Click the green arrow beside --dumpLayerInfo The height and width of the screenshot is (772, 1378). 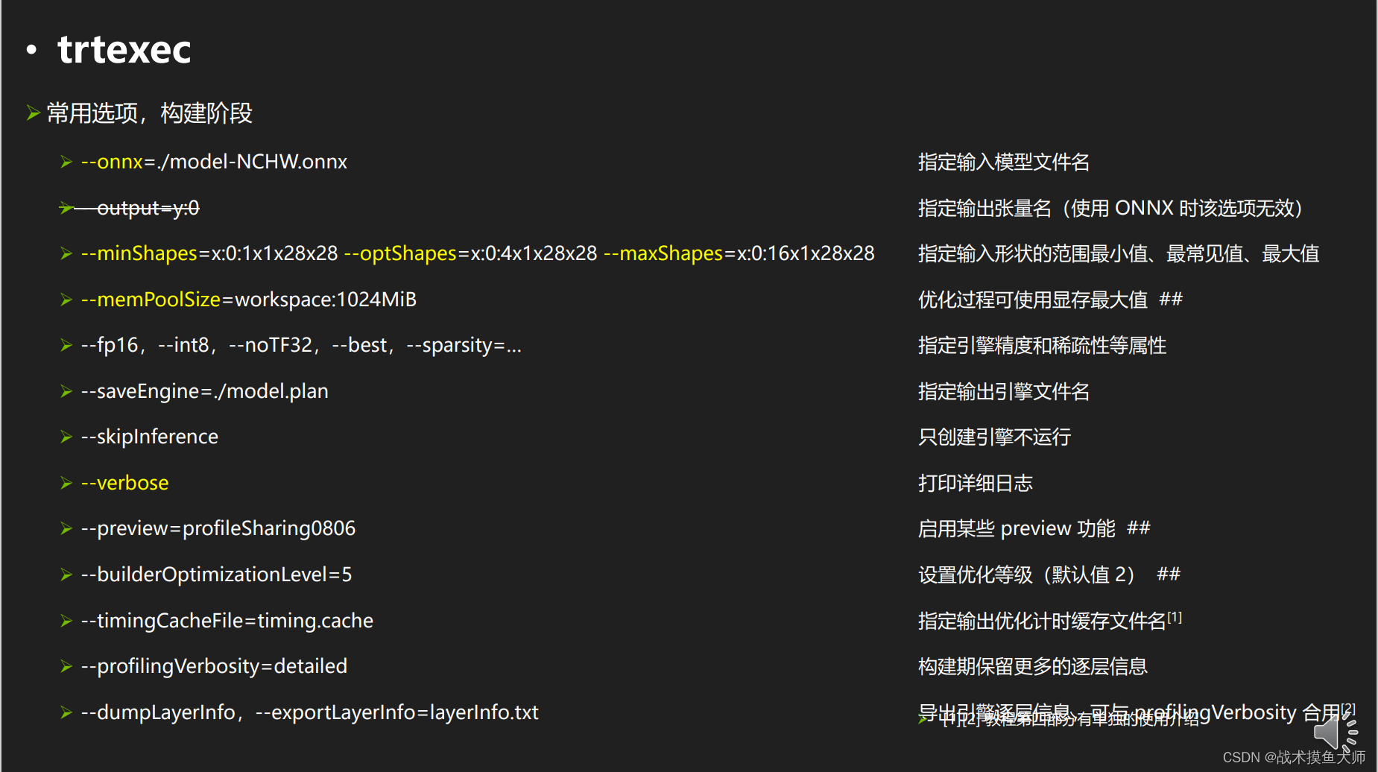pyautogui.click(x=66, y=712)
